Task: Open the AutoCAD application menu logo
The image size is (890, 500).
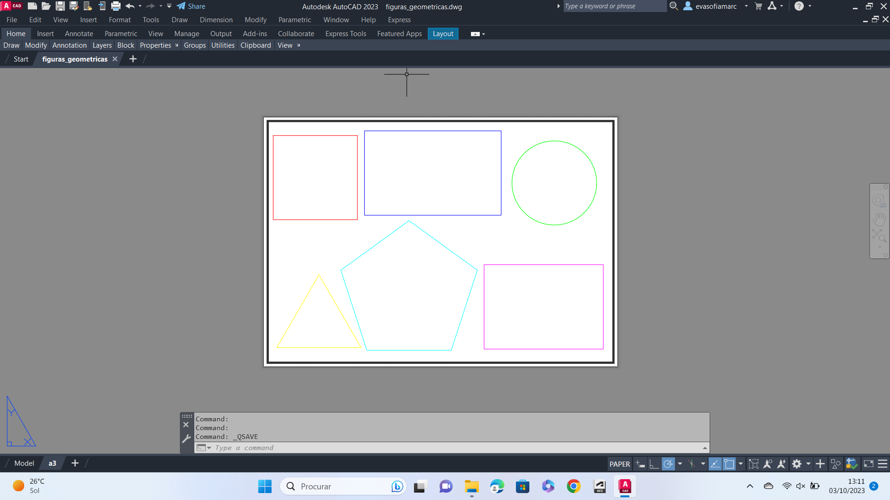Action: (13, 6)
